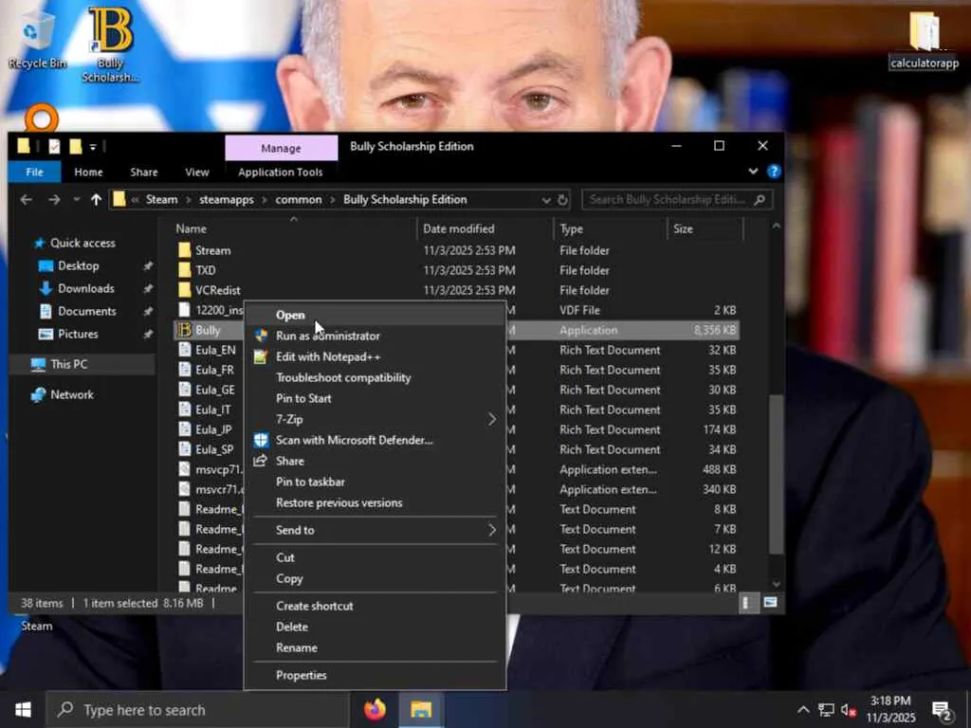
Task: Click the Firefox taskbar icon
Action: [x=375, y=709]
